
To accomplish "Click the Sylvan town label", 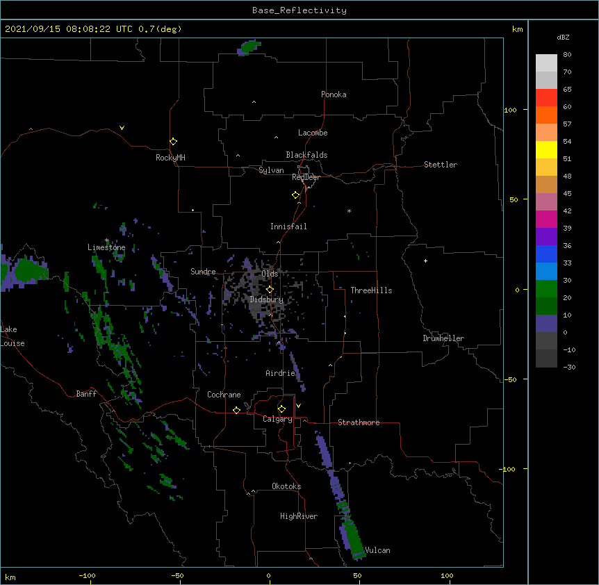I will pyautogui.click(x=271, y=170).
